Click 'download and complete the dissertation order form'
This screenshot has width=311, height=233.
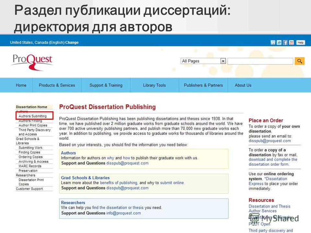(x=273, y=162)
